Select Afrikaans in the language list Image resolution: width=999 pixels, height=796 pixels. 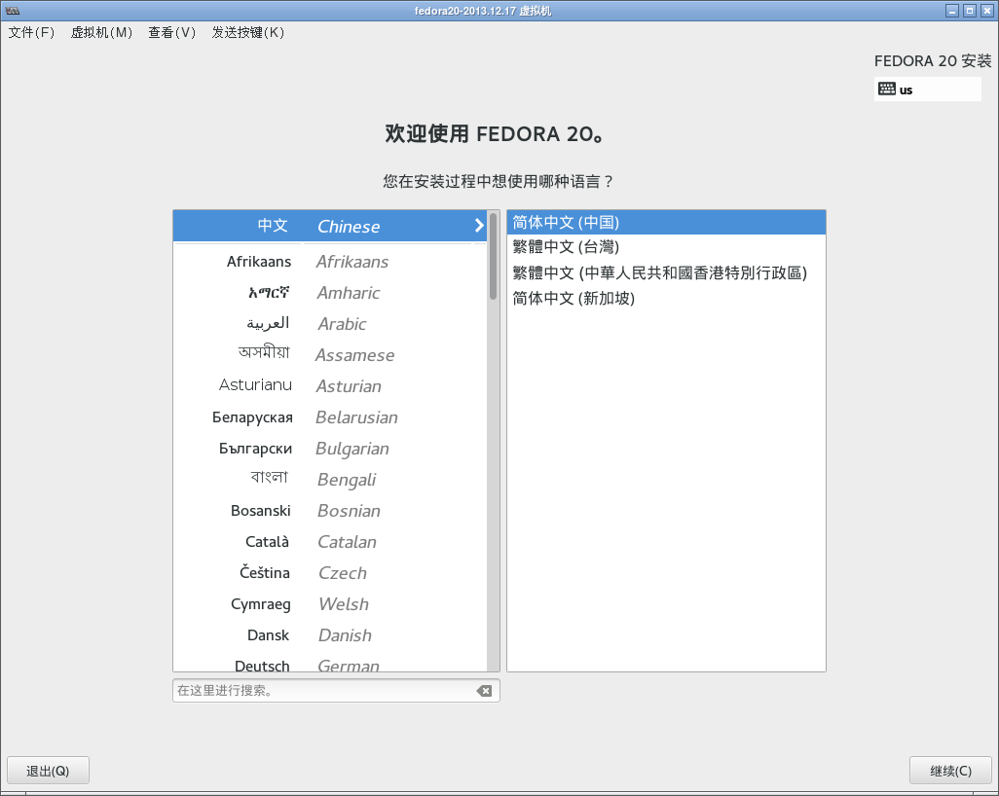click(x=330, y=261)
